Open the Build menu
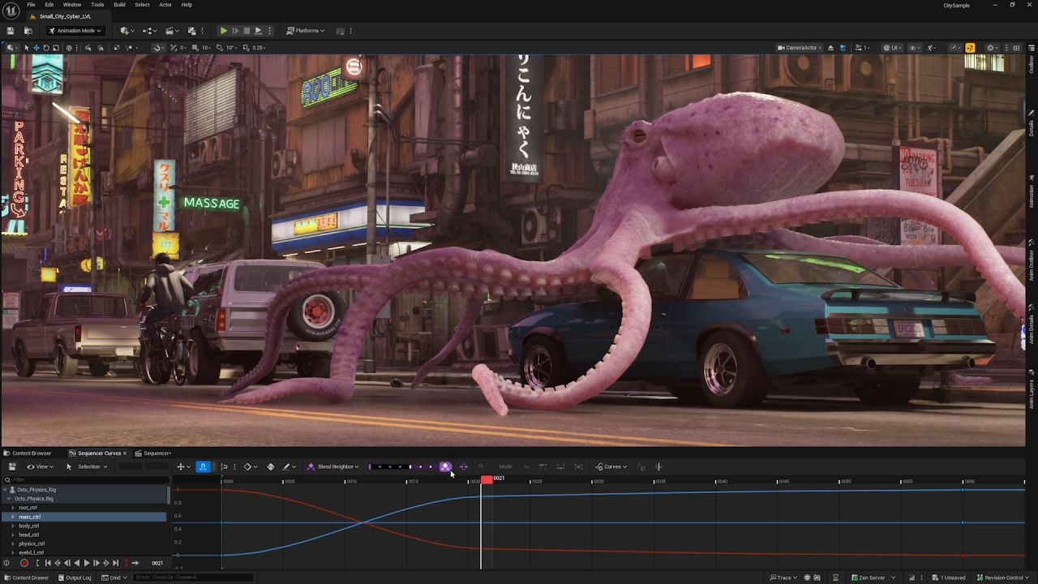The image size is (1038, 584). point(119,5)
